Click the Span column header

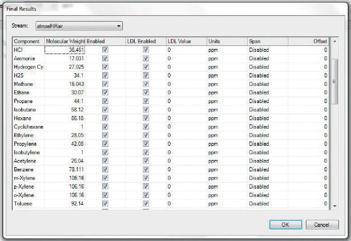[x=255, y=41]
